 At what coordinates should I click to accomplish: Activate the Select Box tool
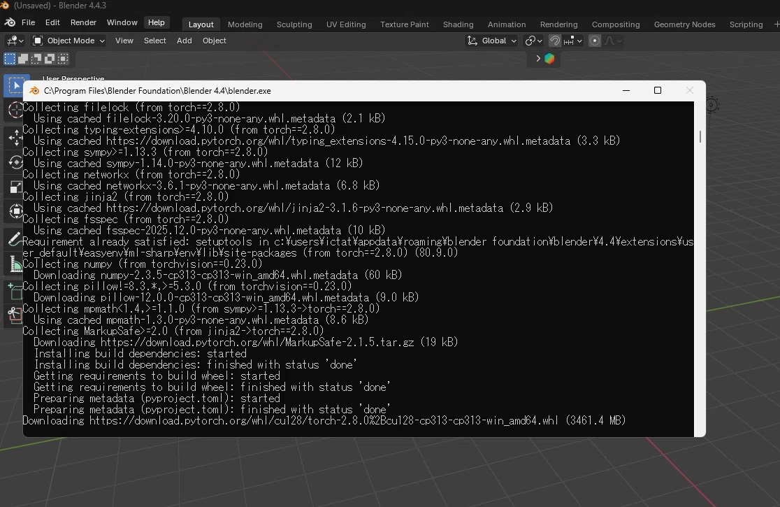pyautogui.click(x=15, y=86)
